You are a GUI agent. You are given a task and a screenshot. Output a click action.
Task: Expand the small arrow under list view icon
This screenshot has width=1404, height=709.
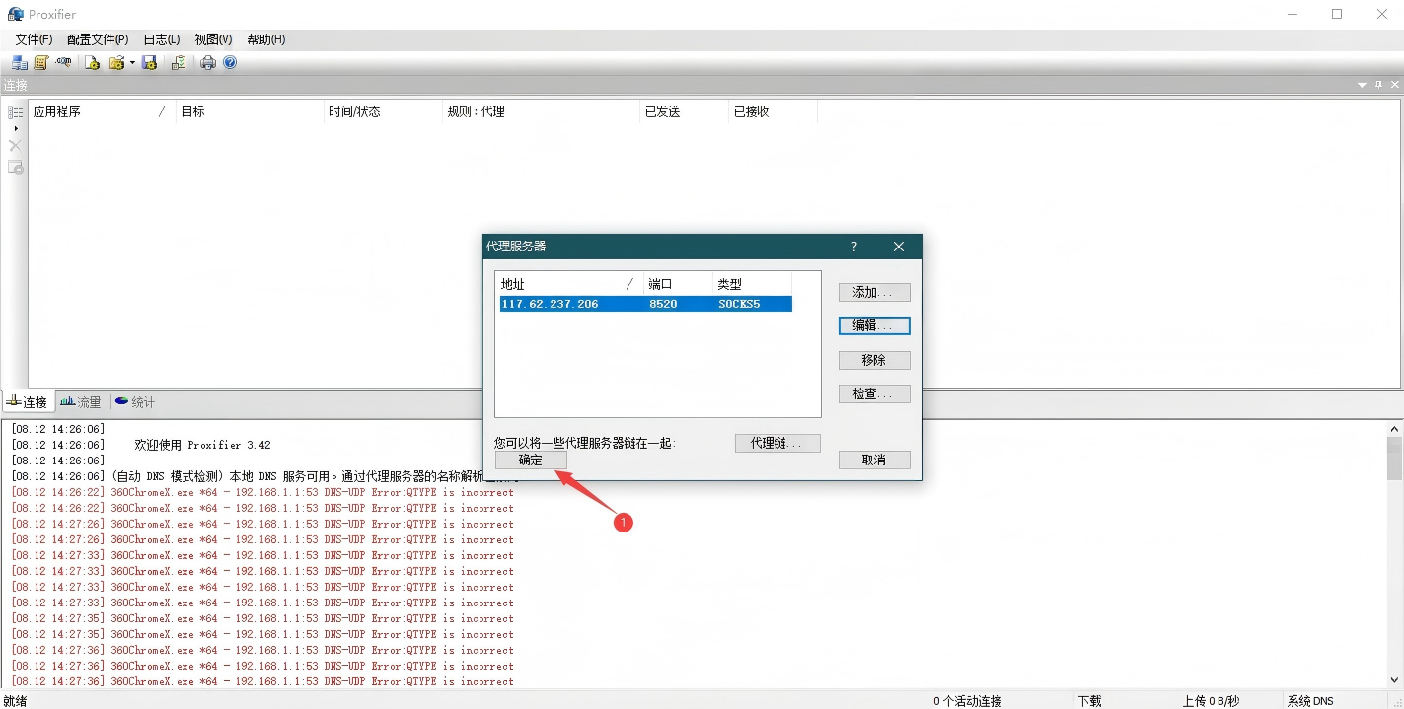point(15,128)
